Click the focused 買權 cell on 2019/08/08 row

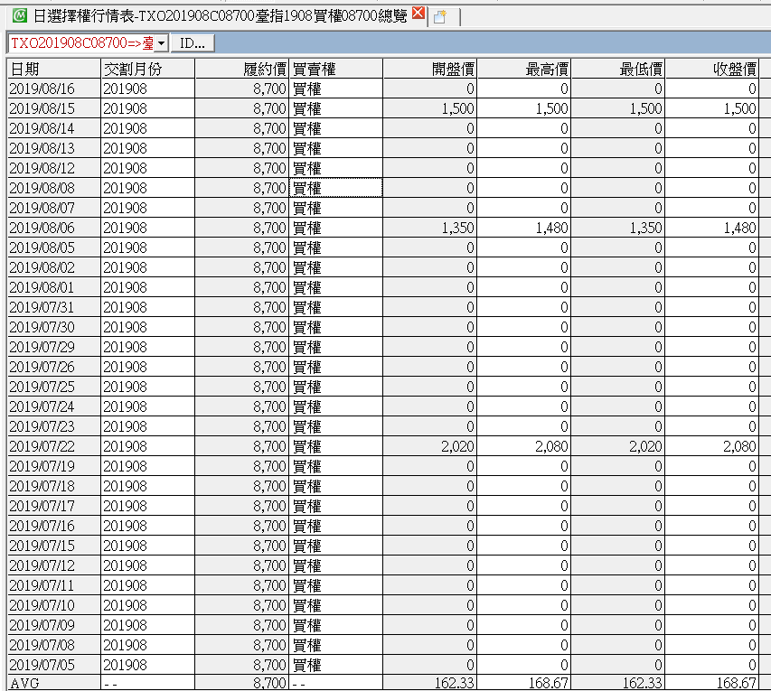tap(336, 188)
